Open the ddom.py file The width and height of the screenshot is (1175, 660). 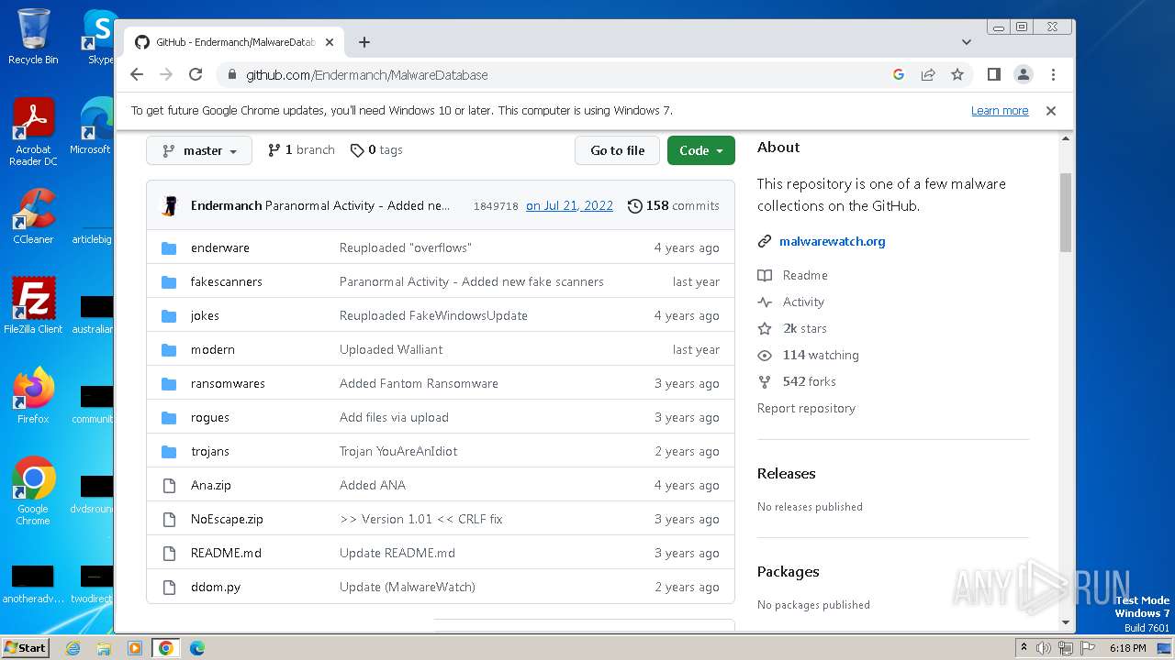pyautogui.click(x=216, y=587)
